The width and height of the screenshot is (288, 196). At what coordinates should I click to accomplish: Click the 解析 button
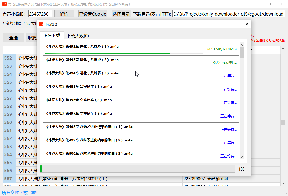click(64, 14)
